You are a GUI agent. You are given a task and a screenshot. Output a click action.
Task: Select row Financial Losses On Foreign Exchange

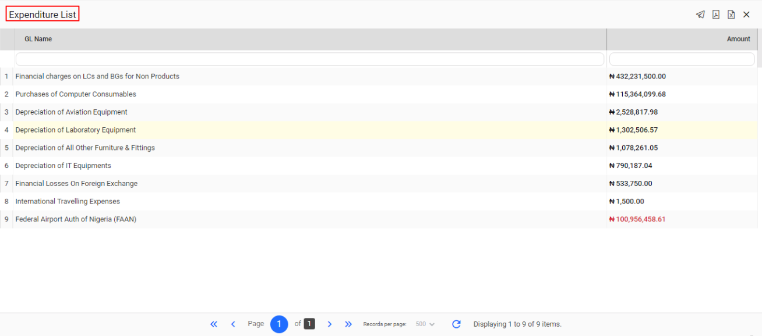[x=379, y=184]
